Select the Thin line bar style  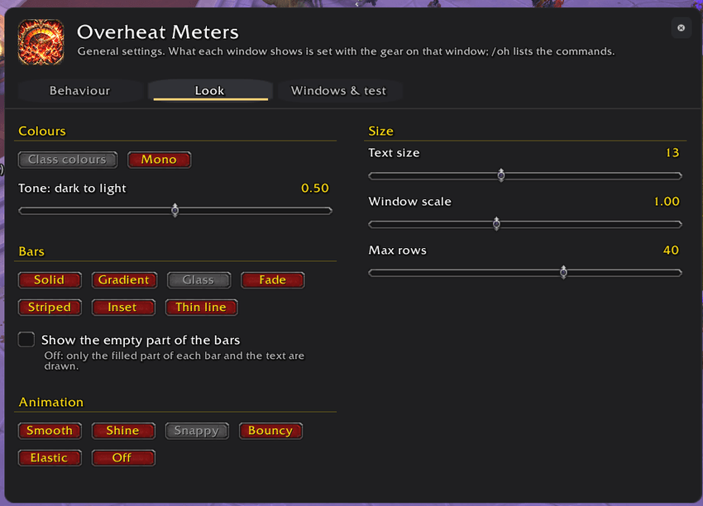point(201,308)
